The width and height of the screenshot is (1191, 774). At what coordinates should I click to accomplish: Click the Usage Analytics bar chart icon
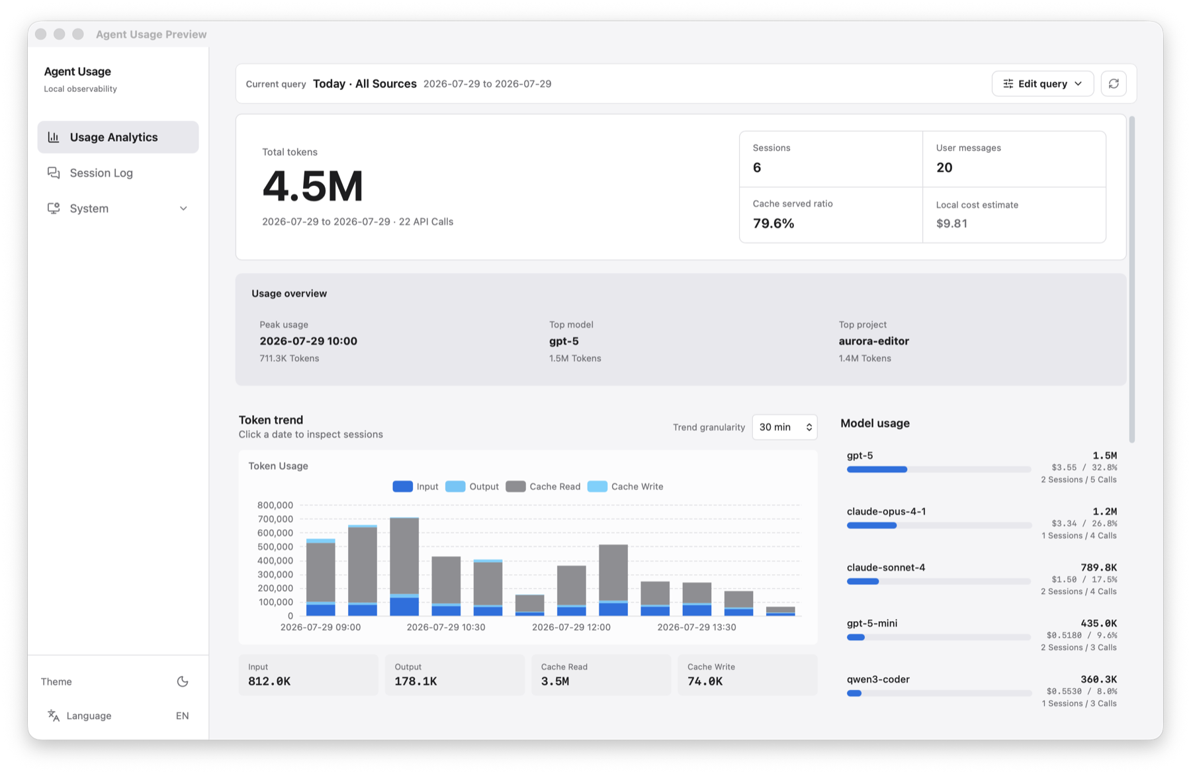click(x=54, y=137)
